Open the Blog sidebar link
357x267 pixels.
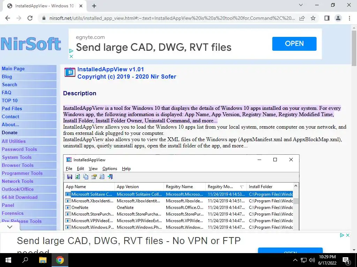(x=7, y=76)
